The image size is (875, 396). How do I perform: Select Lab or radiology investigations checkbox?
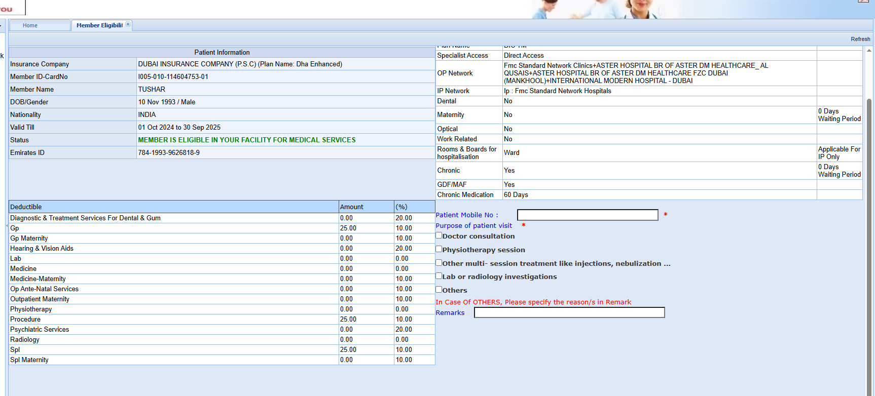pyautogui.click(x=439, y=276)
